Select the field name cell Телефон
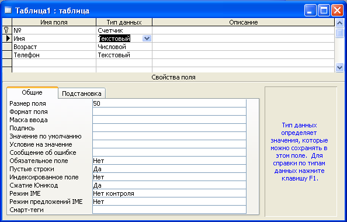 click(x=54, y=55)
